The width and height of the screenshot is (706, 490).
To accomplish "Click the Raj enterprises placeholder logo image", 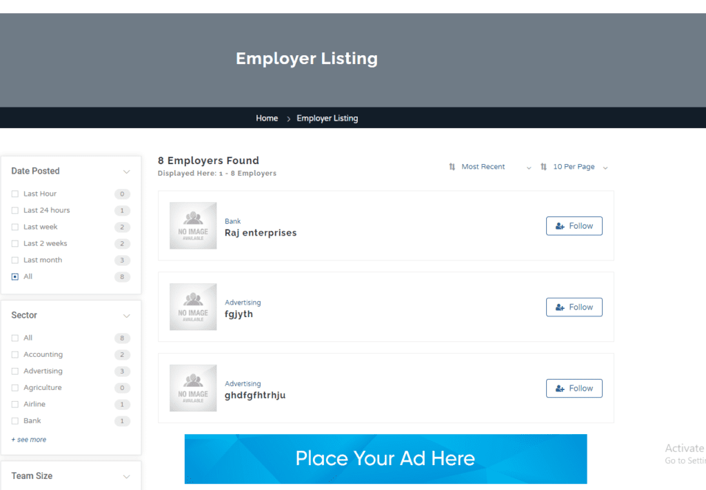I will tap(193, 225).
